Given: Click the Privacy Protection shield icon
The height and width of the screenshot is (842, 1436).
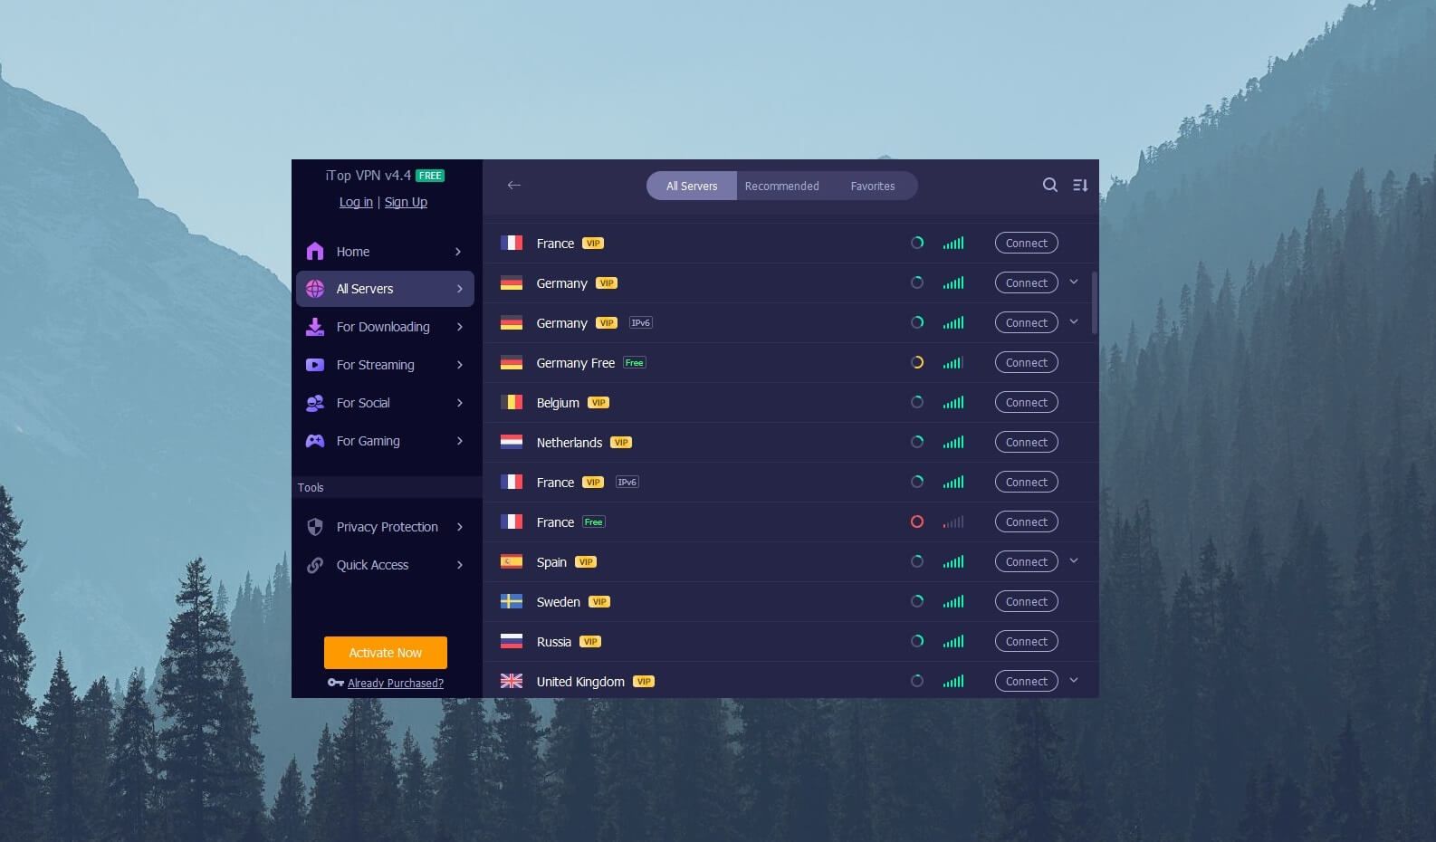Looking at the screenshot, I should 315,527.
